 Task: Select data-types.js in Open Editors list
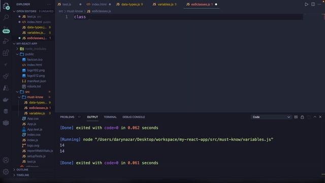tap(34, 27)
